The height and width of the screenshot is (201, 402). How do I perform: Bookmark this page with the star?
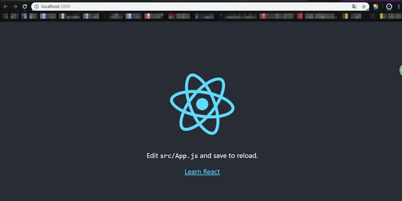(x=364, y=7)
